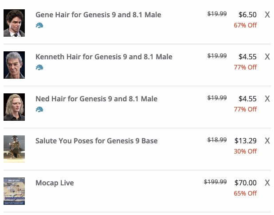Remove Mocap Live item with X

(x=267, y=183)
